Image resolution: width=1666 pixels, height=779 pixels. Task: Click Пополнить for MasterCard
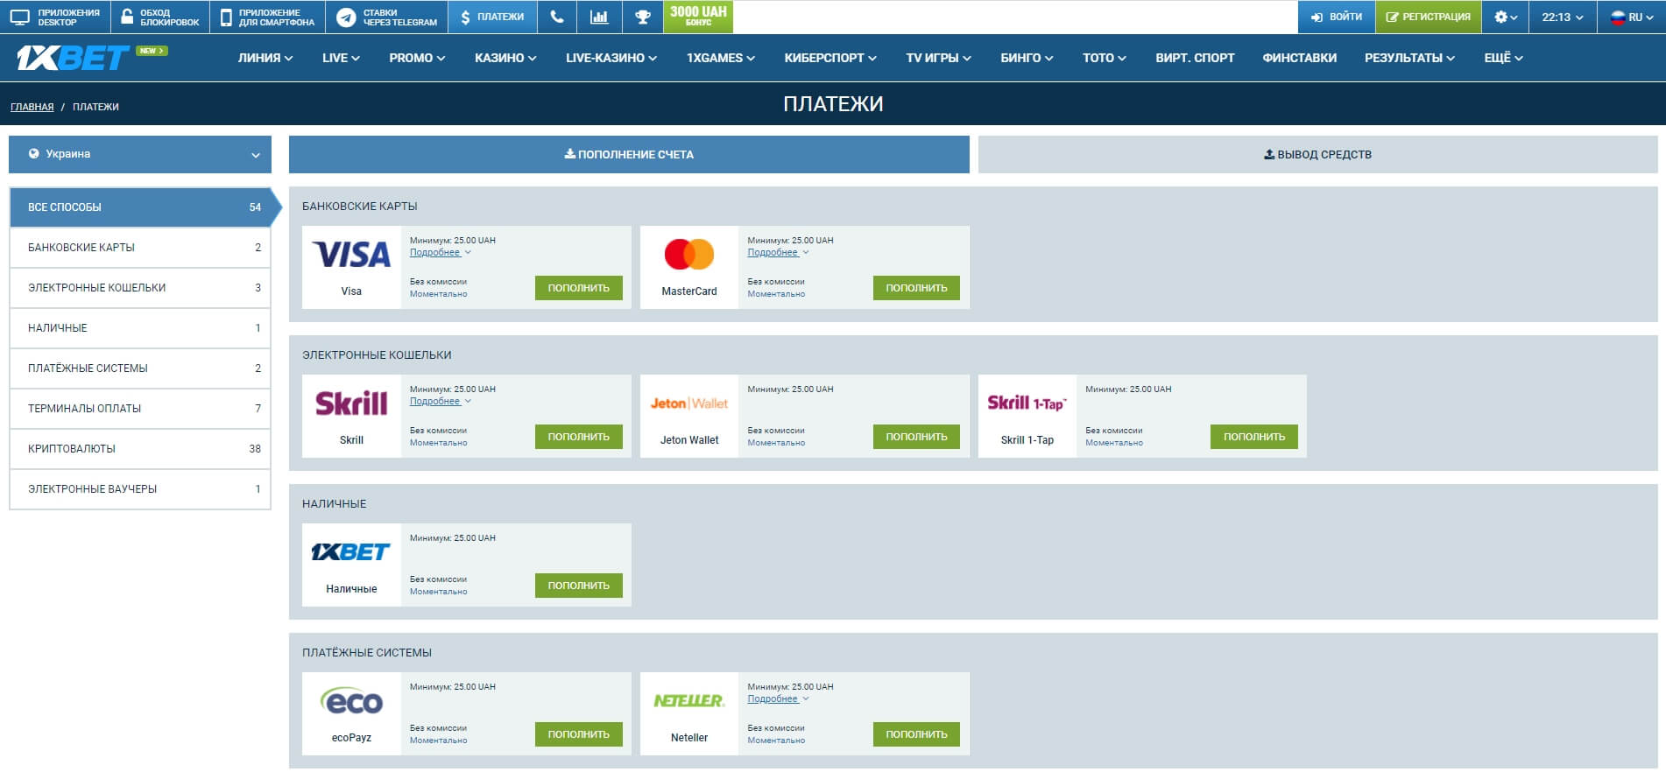[x=916, y=288]
